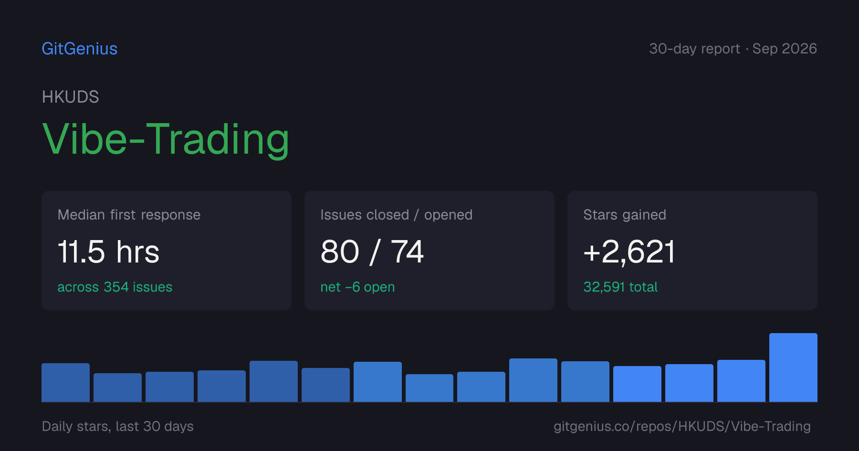Open the Vibe-Trading repository title
The height and width of the screenshot is (451, 859).
[x=166, y=139]
